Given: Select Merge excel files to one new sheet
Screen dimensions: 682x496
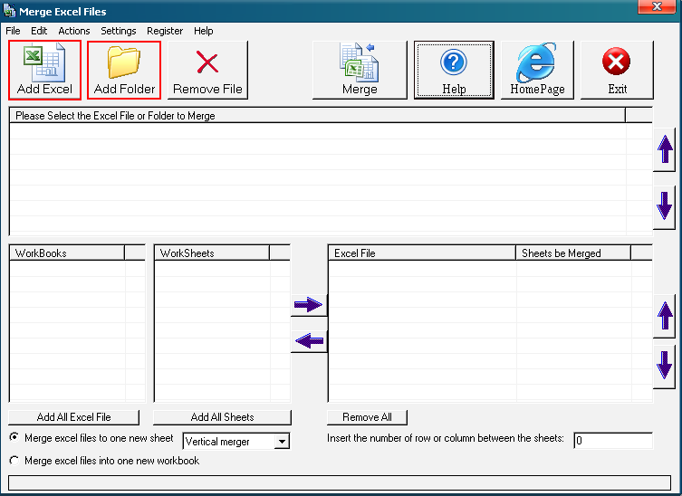Looking at the screenshot, I should click(14, 438).
